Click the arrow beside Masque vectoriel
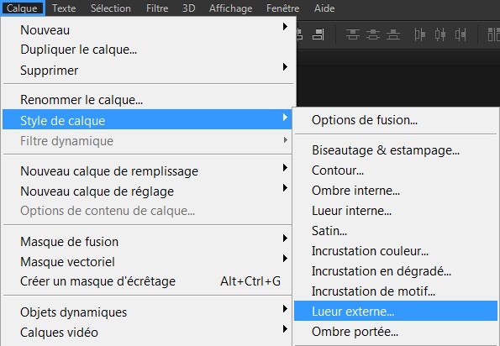The height and width of the screenshot is (346, 500). pyautogui.click(x=285, y=259)
